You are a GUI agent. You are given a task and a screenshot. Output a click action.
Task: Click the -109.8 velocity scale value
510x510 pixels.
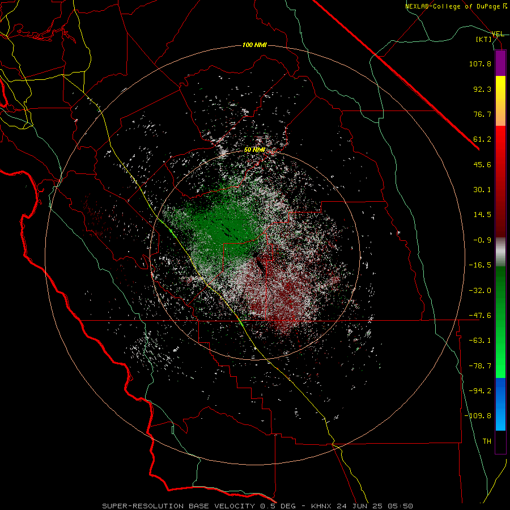pyautogui.click(x=478, y=416)
